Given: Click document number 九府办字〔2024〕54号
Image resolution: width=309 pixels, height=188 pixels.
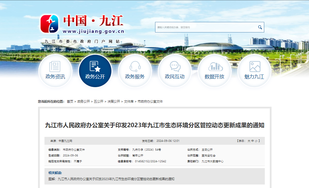Looking at the screenshot, I should coord(147,150).
